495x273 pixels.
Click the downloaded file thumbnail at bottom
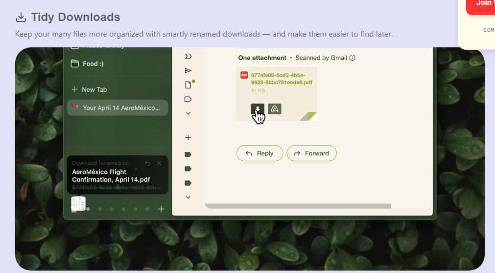[x=78, y=204]
